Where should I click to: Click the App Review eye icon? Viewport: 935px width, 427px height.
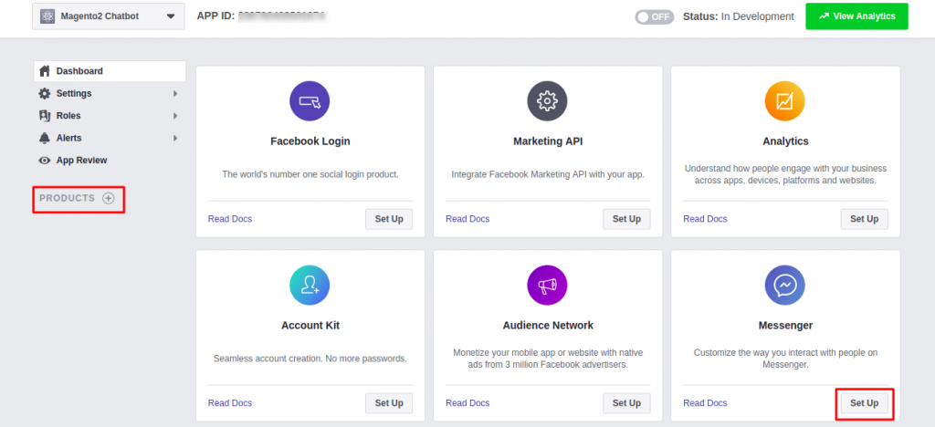click(x=44, y=161)
